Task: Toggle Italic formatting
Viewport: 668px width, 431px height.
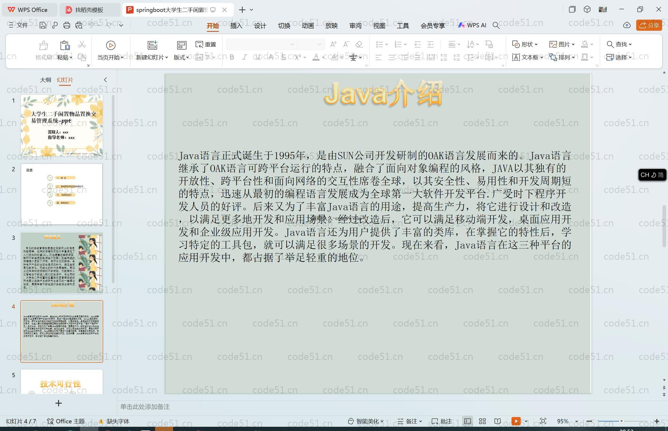Action: click(x=245, y=57)
